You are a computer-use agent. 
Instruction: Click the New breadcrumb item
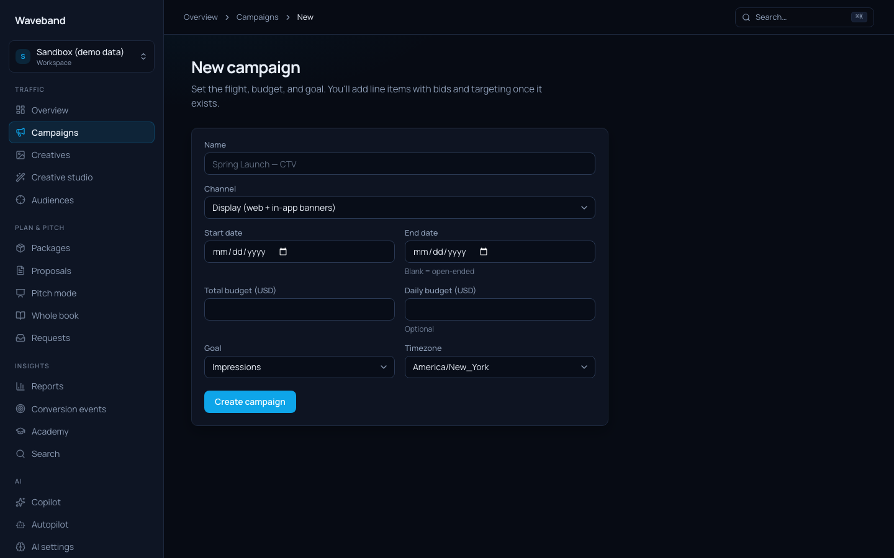305,17
